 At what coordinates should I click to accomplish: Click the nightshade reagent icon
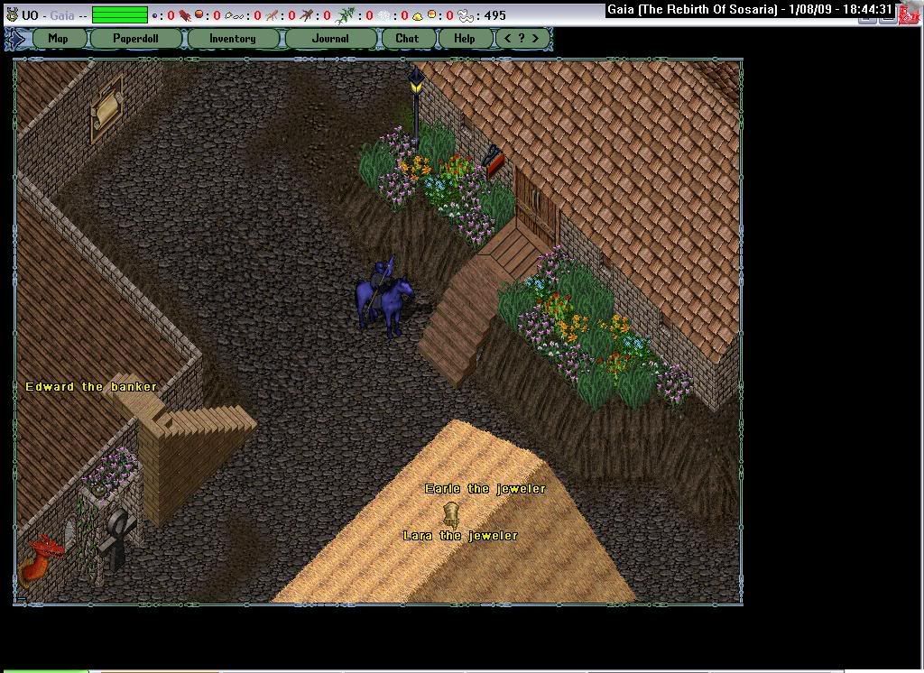point(345,15)
